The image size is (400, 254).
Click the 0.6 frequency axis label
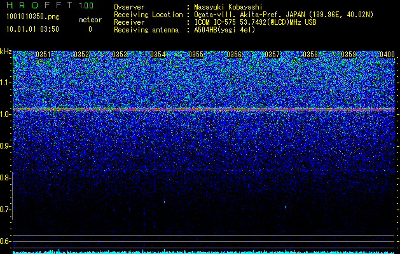5,241
